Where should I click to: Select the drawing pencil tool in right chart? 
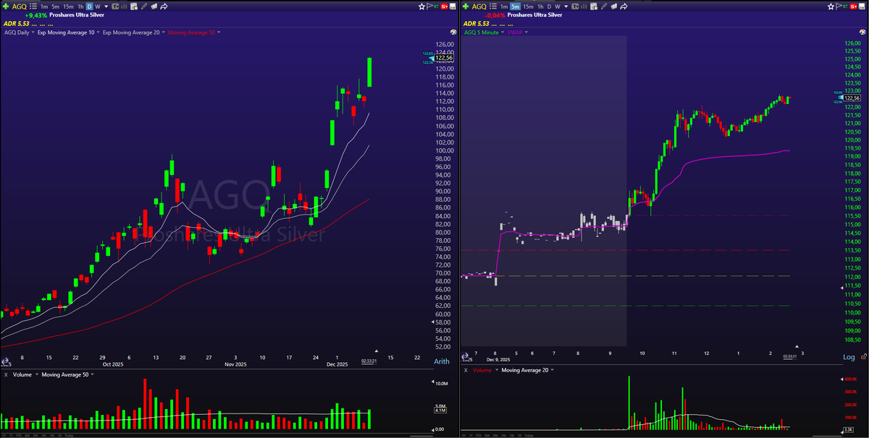(x=603, y=7)
